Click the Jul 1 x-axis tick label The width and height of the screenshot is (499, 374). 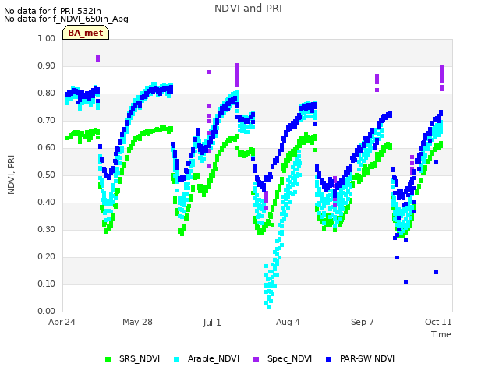(x=212, y=323)
